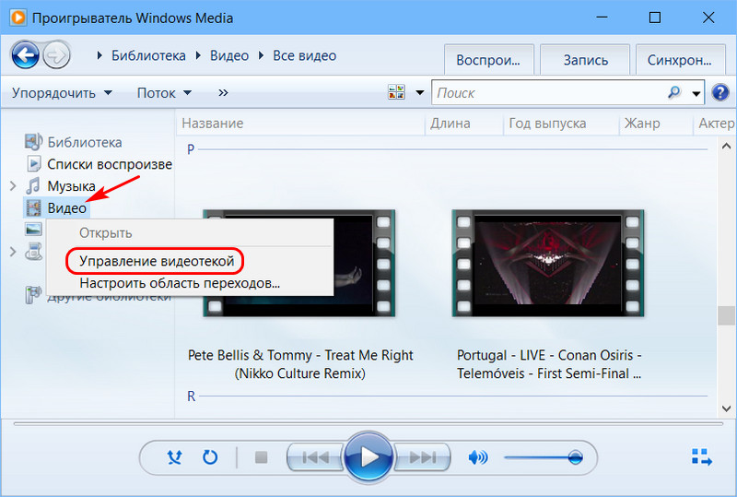Click the pictures library icon

tap(34, 230)
